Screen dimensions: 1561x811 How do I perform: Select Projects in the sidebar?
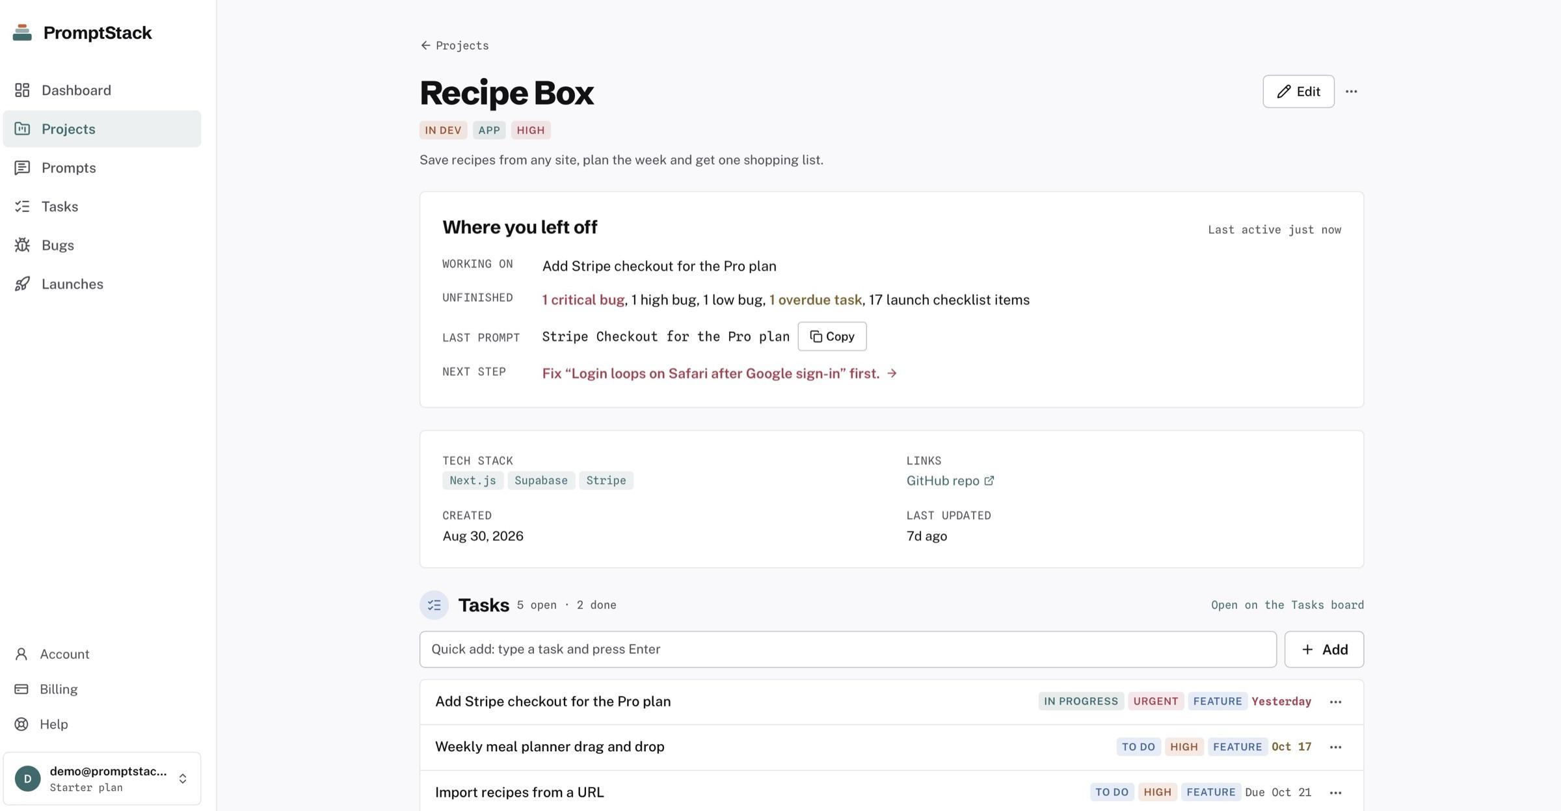pos(102,129)
